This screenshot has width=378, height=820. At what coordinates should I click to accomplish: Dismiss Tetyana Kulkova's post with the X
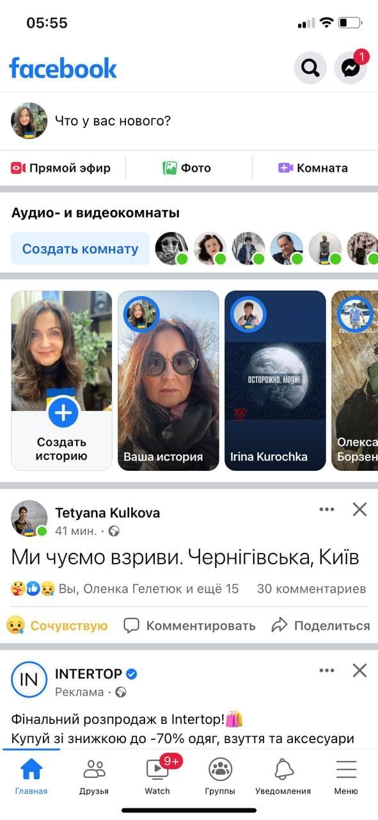pos(360,509)
